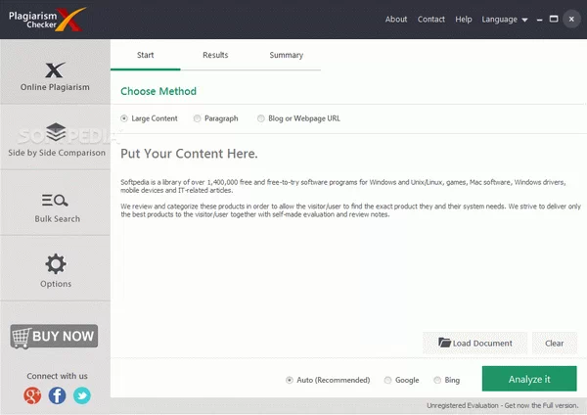Click the Analyze it button

coord(529,379)
